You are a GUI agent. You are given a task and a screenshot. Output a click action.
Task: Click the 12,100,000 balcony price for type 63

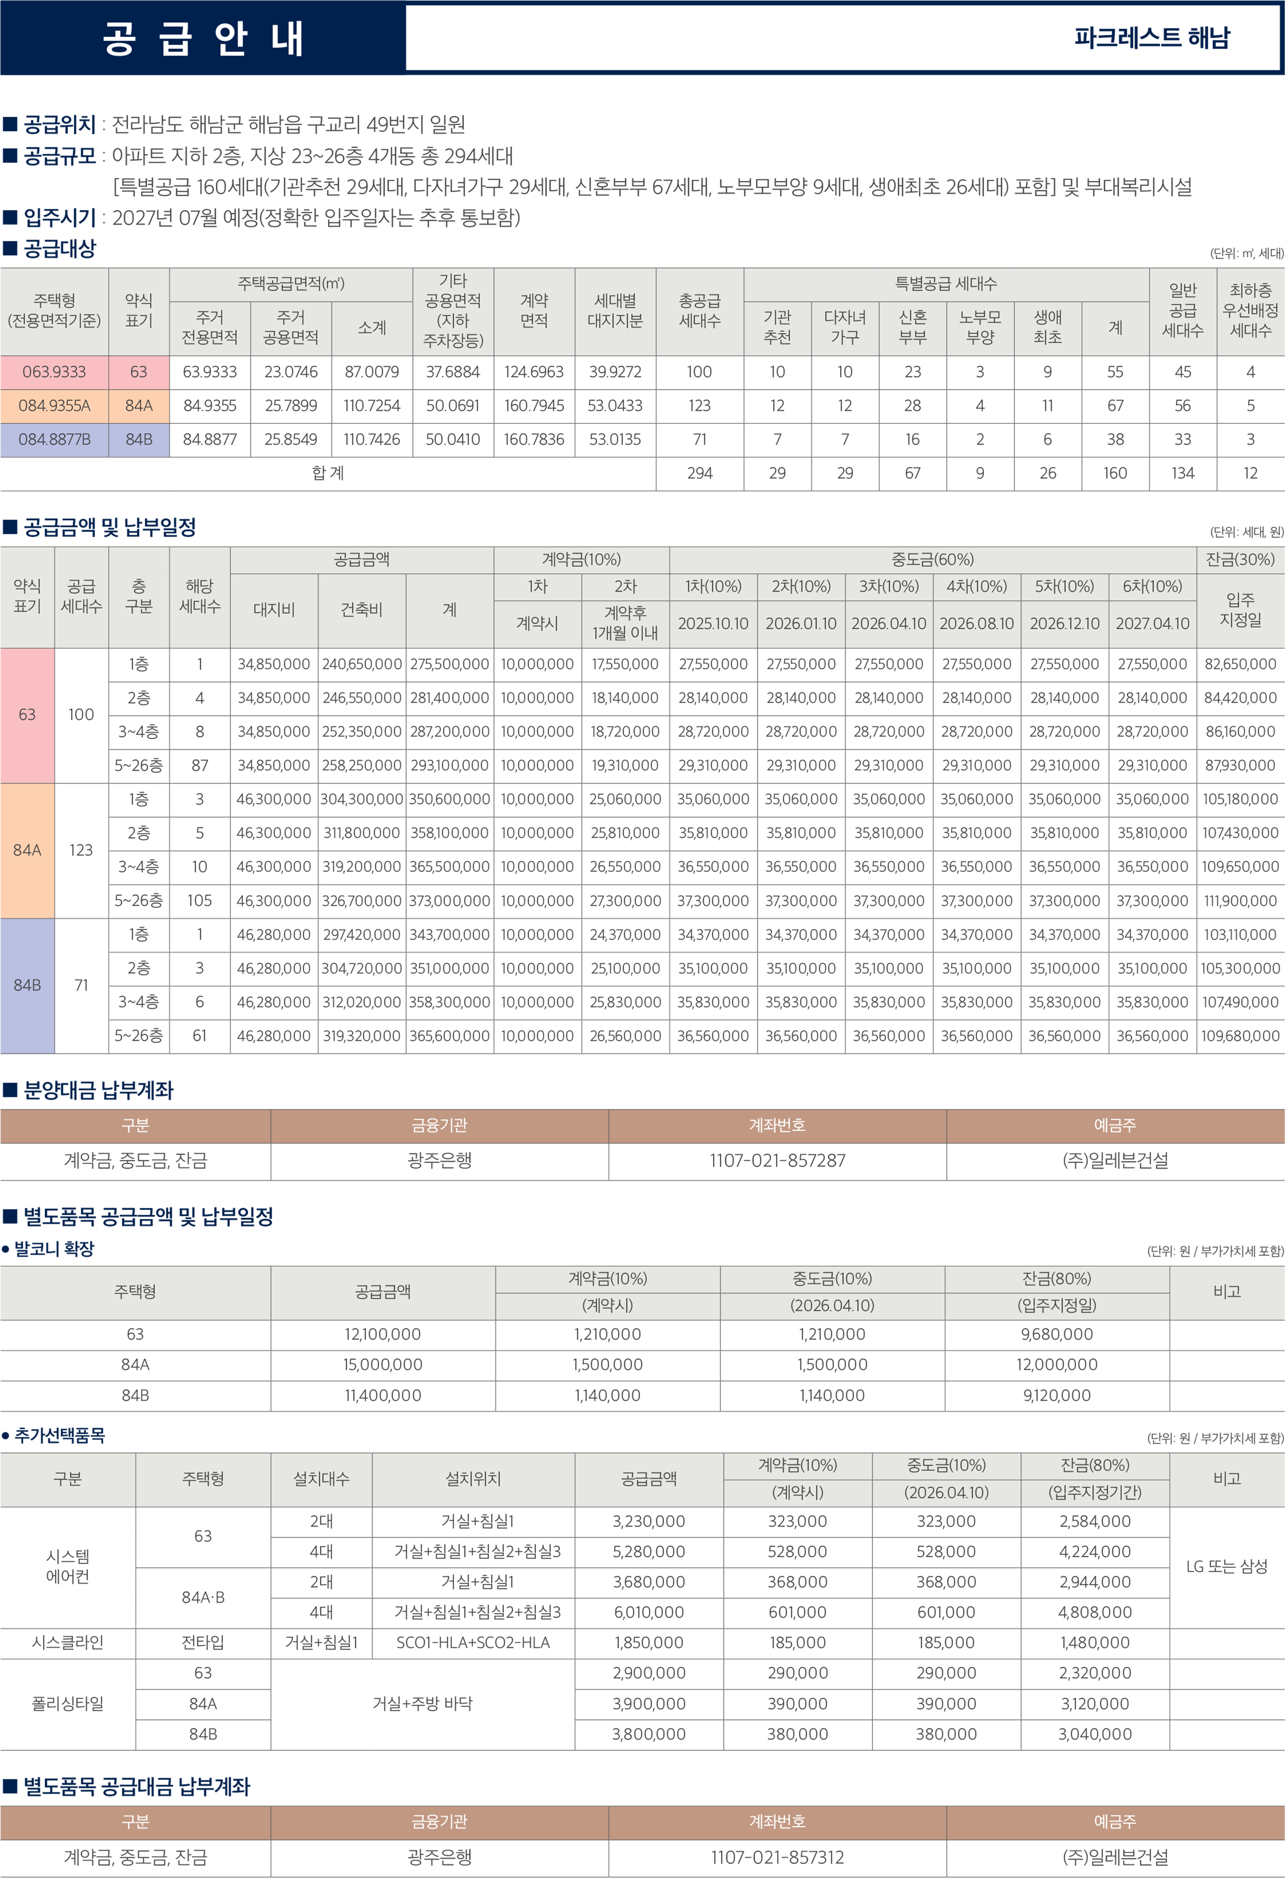tap(382, 1334)
